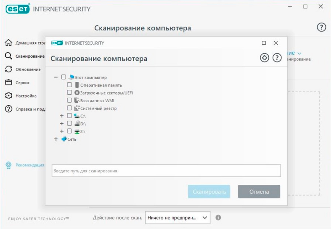The height and width of the screenshot is (229, 331).
Task: Open scan settings gear icon in dialog
Action: point(264,58)
